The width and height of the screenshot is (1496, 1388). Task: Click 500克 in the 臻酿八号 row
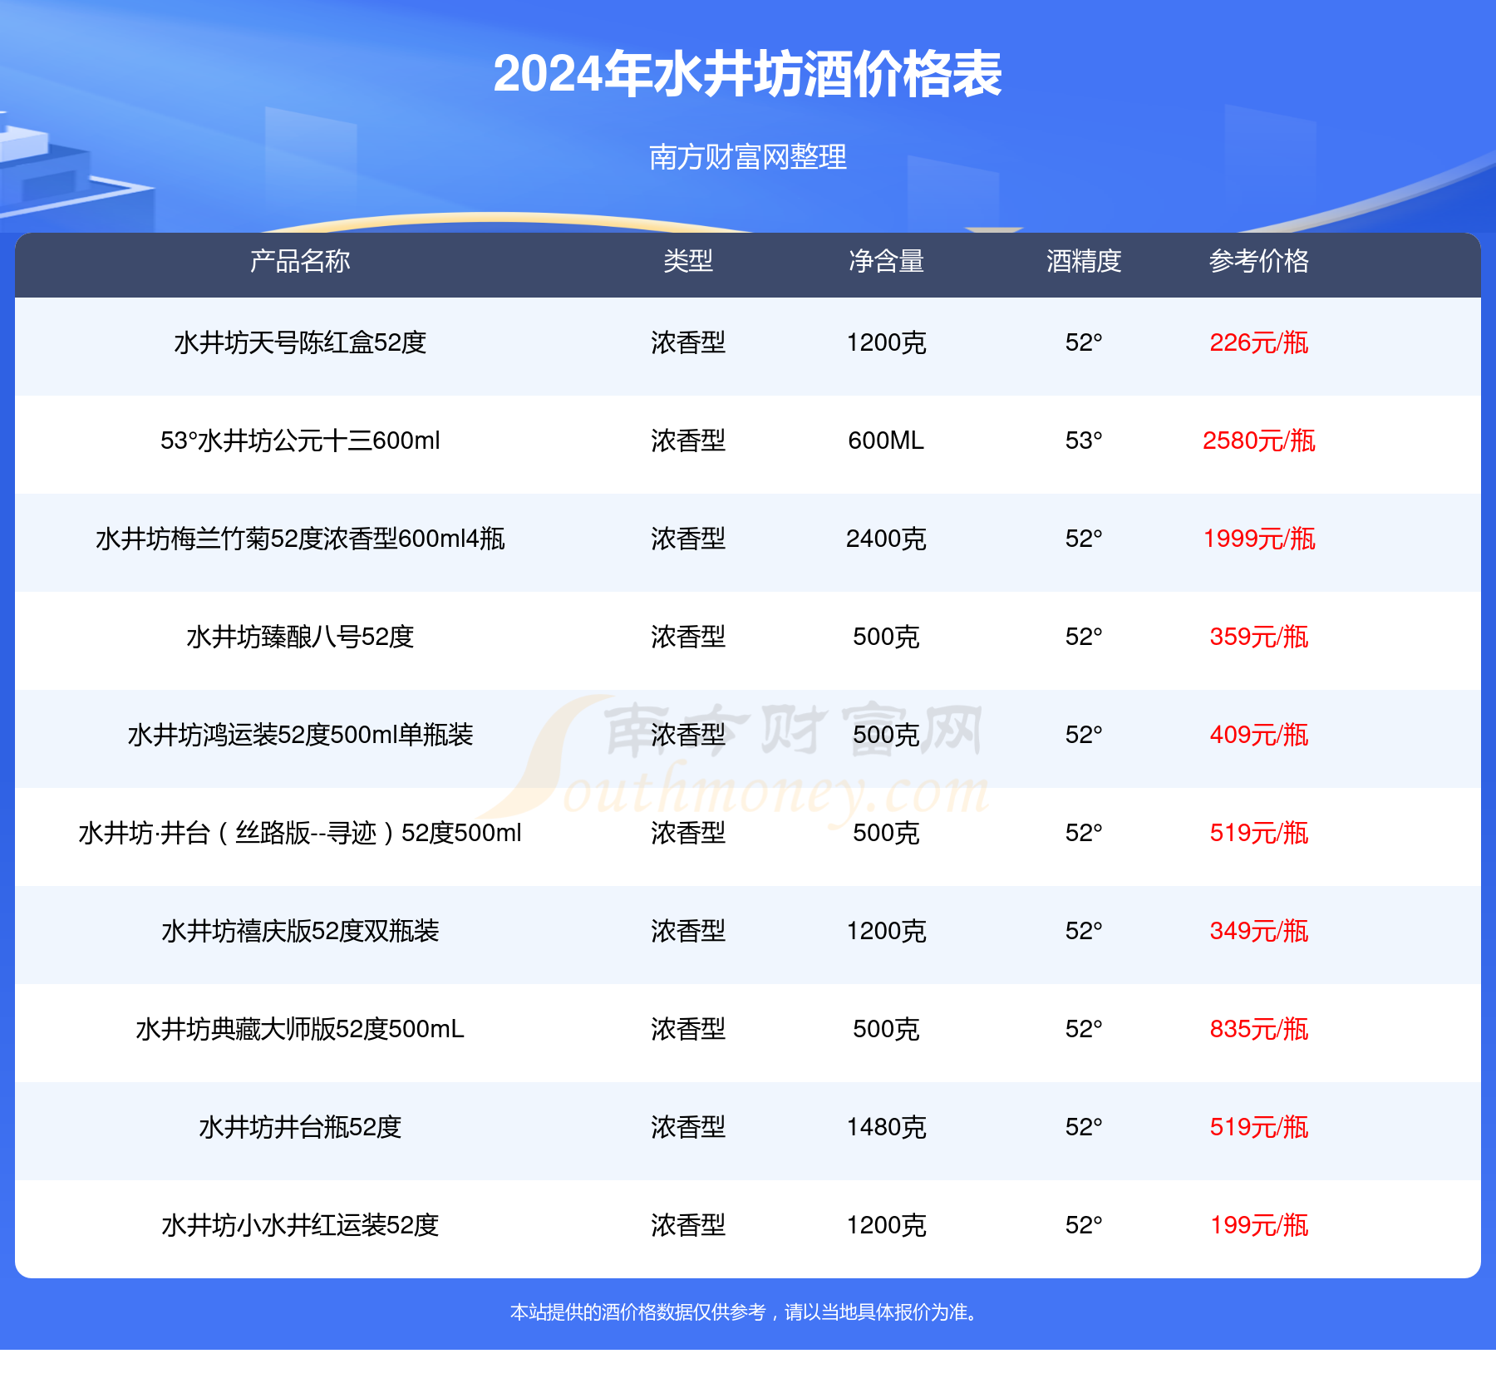click(886, 637)
